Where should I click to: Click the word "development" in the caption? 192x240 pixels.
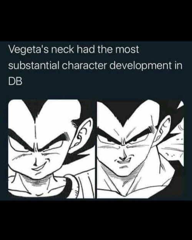coord(140,66)
